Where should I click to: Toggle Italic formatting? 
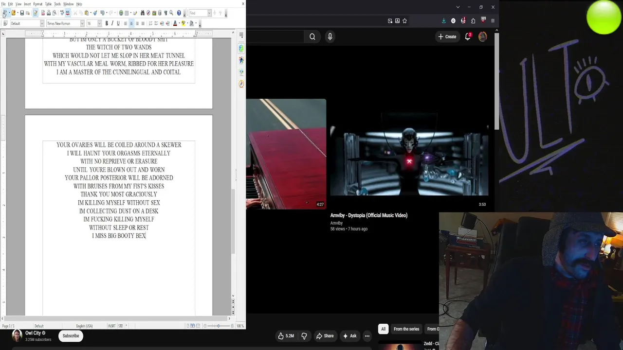pyautogui.click(x=112, y=23)
